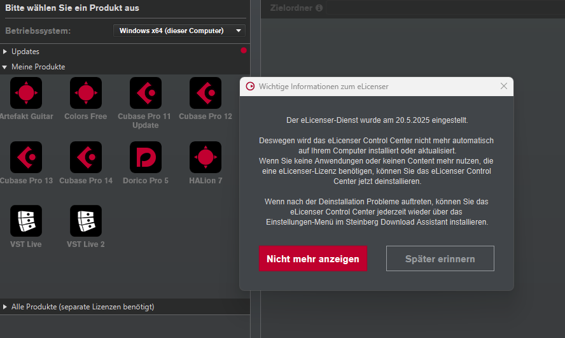This screenshot has height=338, width=565.
Task: Click the 'Bitte wählen Sie ein Produkt aus' heading
Action: (72, 8)
